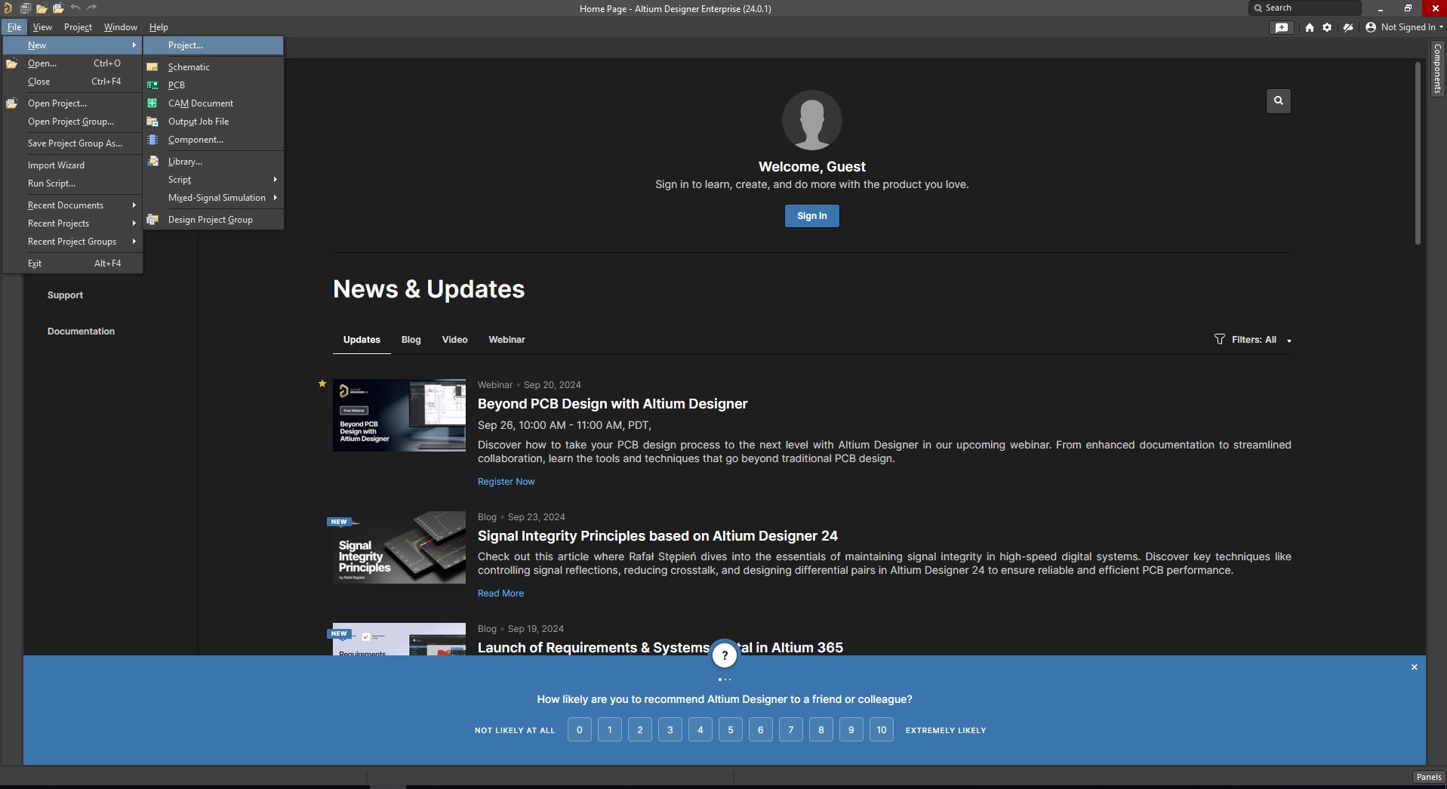This screenshot has height=789, width=1447.
Task: Open the Project menu in menu bar
Action: click(x=78, y=27)
